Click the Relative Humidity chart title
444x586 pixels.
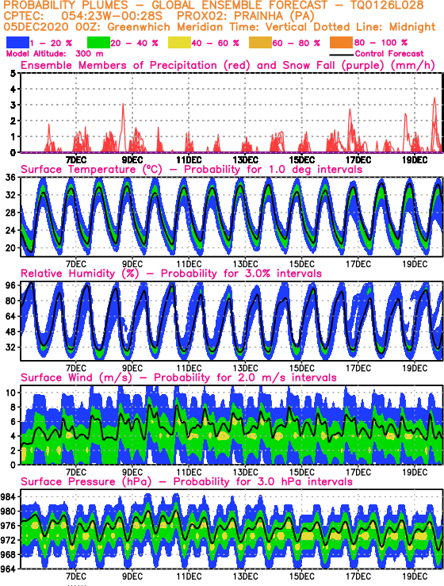171,274
